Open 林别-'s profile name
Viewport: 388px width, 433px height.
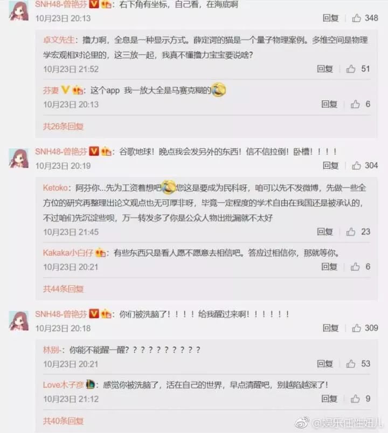52,350
